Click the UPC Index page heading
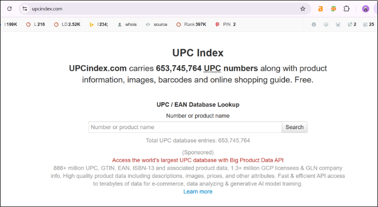 coord(198,53)
